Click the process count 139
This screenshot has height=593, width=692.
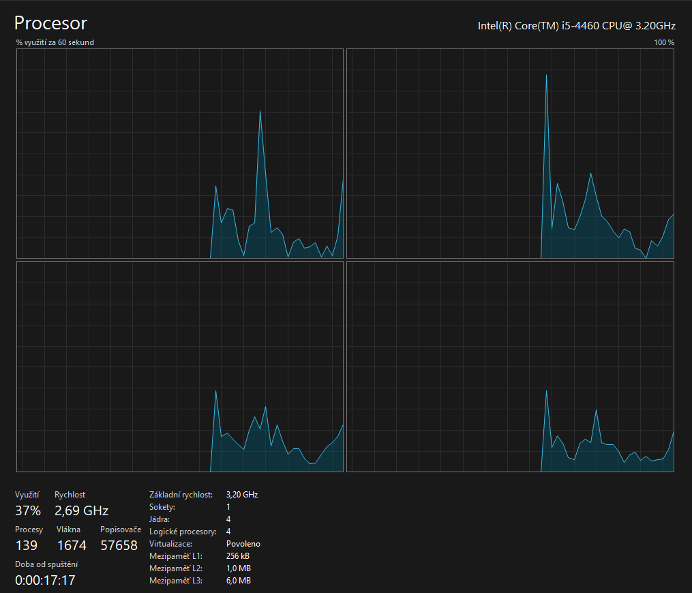27,545
